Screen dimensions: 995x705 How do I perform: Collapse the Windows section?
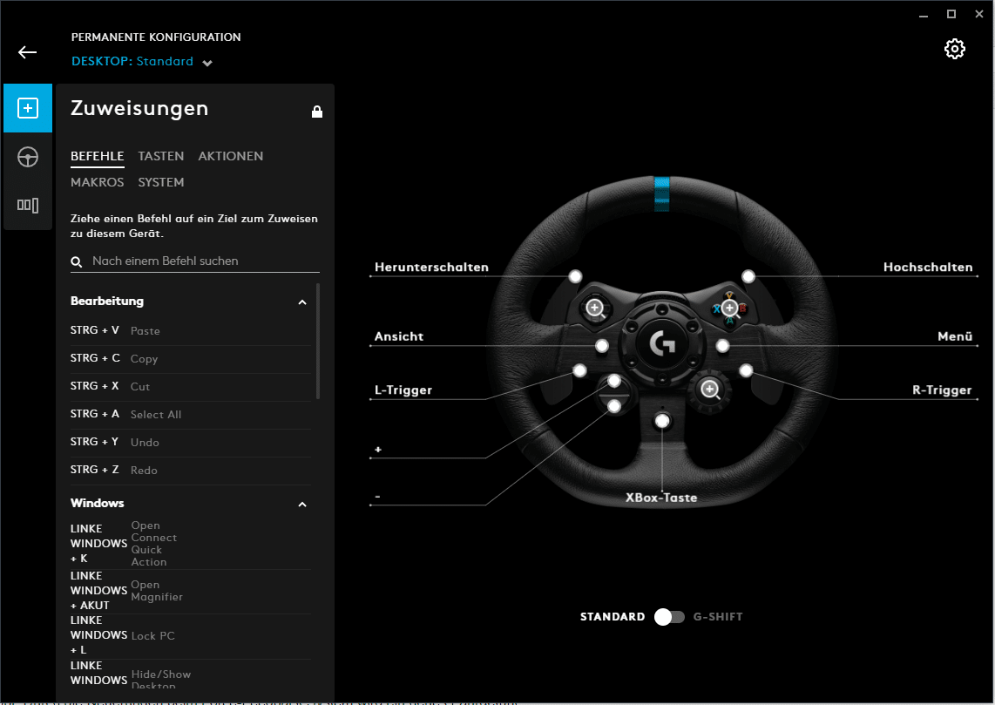302,504
